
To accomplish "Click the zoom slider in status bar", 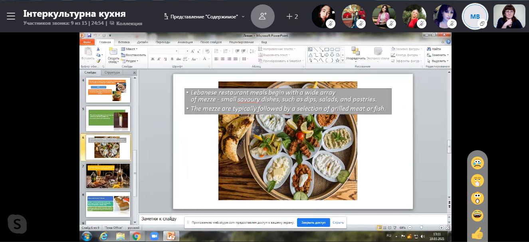I will 421,228.
